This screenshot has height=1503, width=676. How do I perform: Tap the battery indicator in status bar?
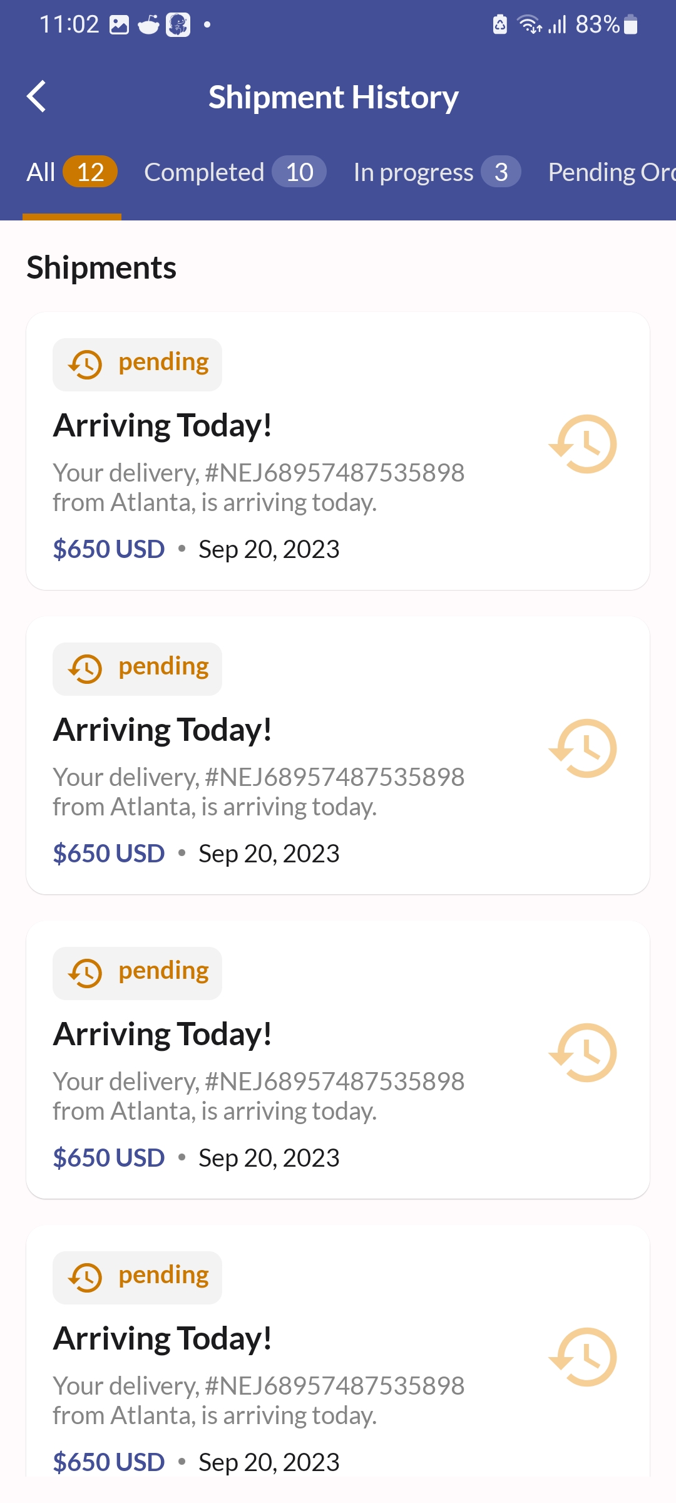coord(630,25)
